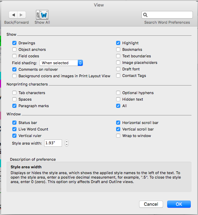Turn on Field codes display
This screenshot has height=215, width=198.
14,56
